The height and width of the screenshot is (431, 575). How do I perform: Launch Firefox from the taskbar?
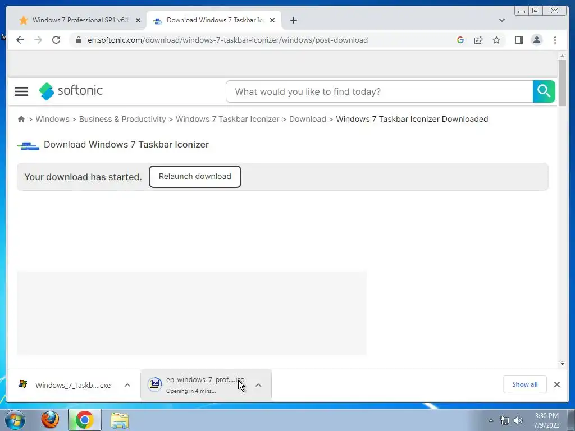pos(50,420)
